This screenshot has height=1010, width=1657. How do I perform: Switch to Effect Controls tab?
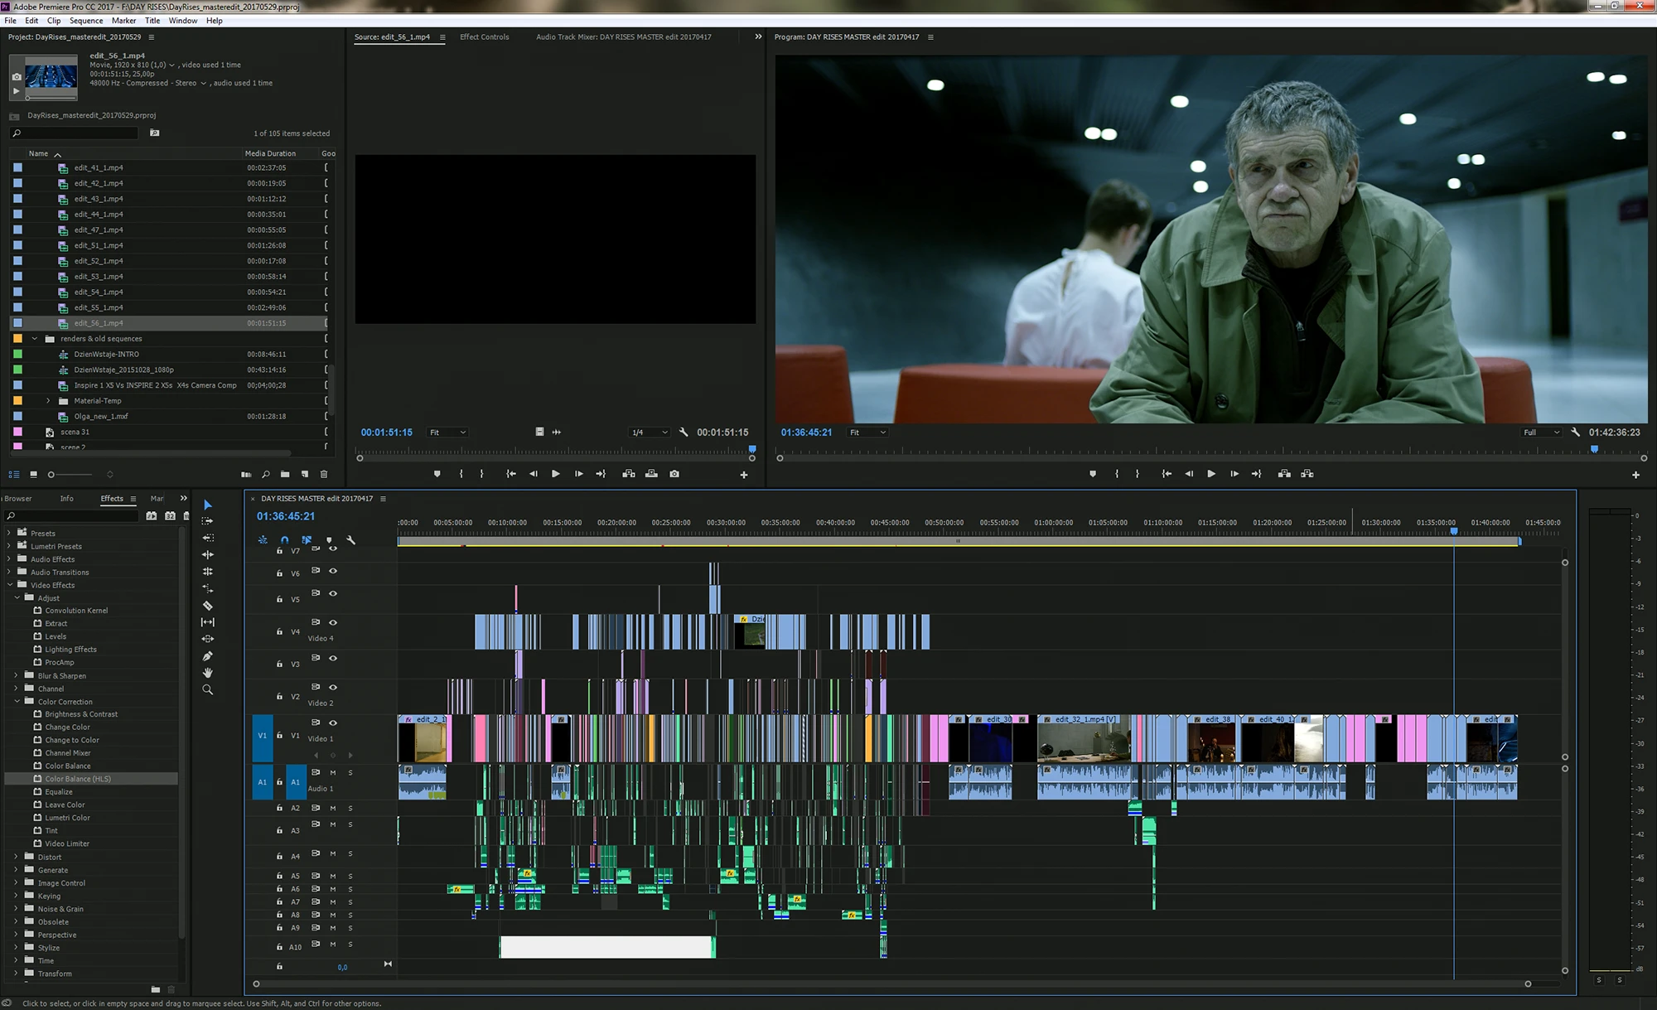485,37
